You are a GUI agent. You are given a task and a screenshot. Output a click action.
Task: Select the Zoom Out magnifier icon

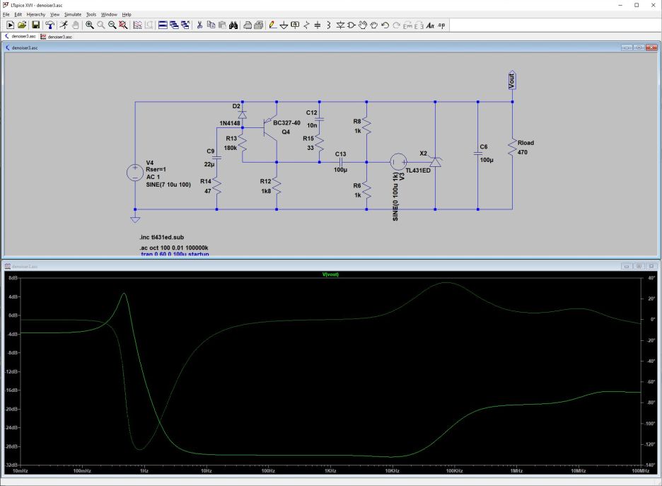112,25
